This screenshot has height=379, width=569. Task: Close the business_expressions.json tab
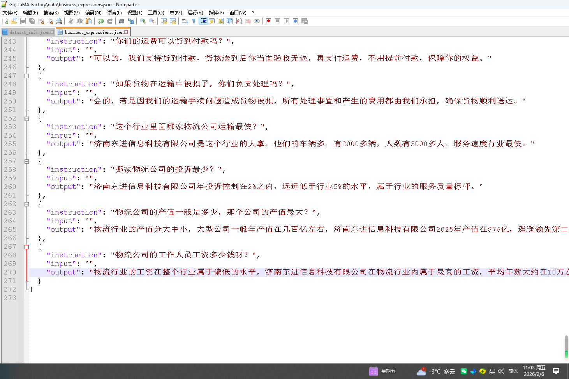(x=126, y=32)
